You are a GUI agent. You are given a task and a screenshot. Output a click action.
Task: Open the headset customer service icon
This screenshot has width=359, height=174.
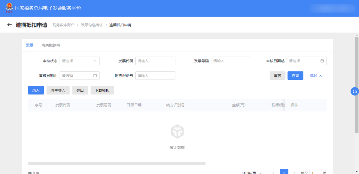(355, 91)
